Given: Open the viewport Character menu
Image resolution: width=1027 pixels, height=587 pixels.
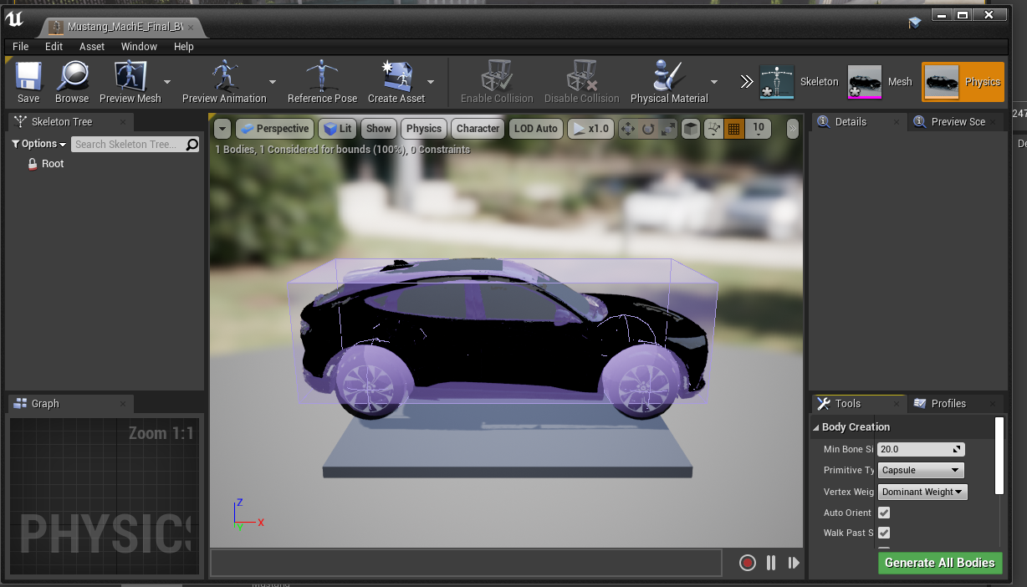Looking at the screenshot, I should pyautogui.click(x=478, y=129).
